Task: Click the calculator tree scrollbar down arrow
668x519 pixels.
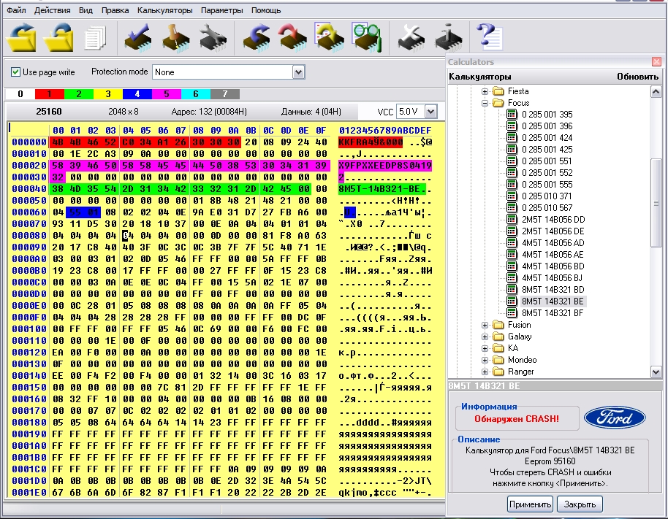Action: (656, 372)
